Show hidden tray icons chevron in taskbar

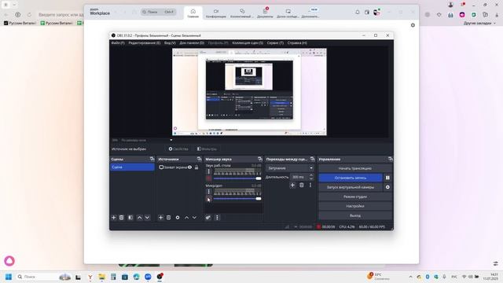coord(410,277)
